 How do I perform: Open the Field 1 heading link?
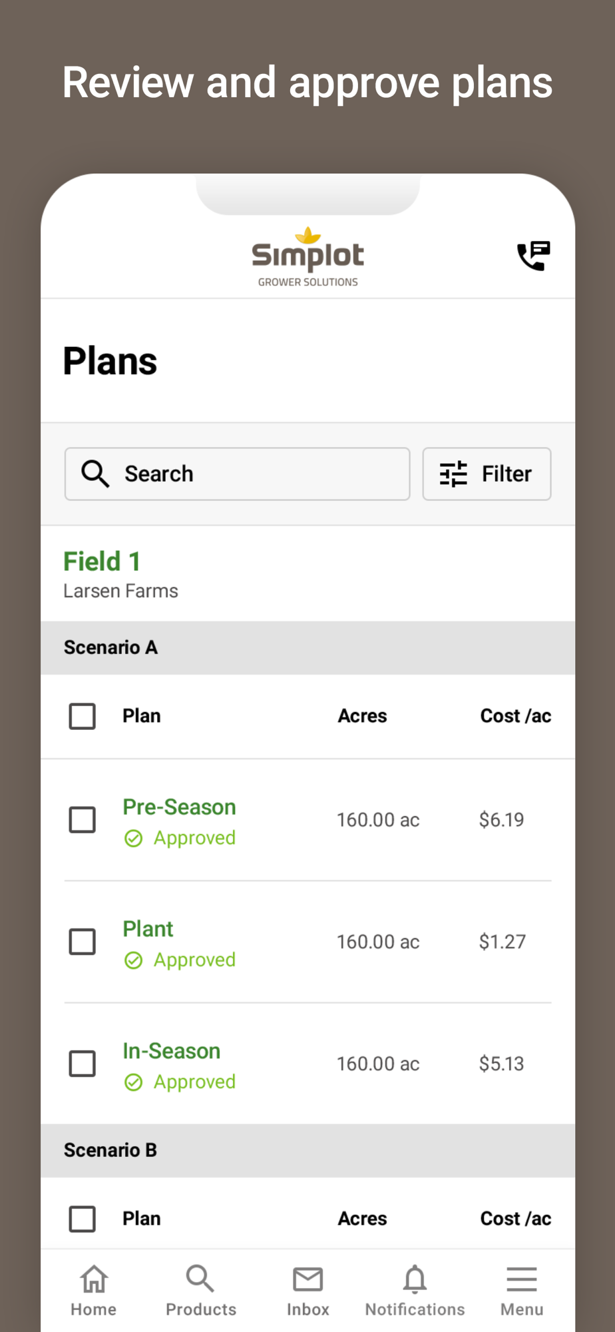coord(102,561)
